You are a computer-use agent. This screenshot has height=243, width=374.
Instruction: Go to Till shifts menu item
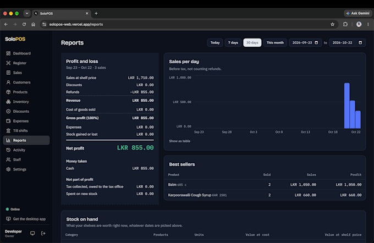[x=26, y=130]
